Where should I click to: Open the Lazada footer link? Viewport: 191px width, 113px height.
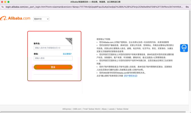coord(111,109)
